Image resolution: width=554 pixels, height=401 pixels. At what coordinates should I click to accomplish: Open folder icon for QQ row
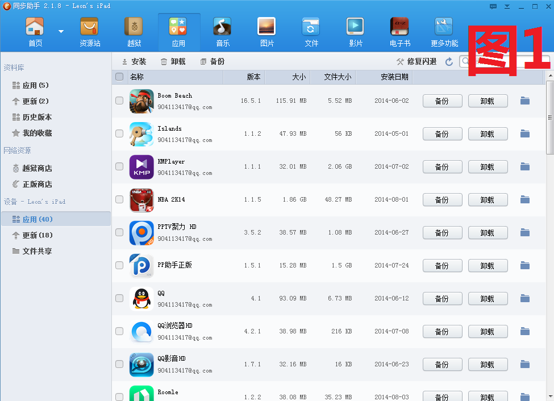tap(525, 299)
